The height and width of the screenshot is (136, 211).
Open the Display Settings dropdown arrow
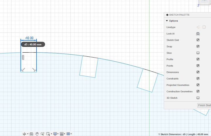(58, 134)
